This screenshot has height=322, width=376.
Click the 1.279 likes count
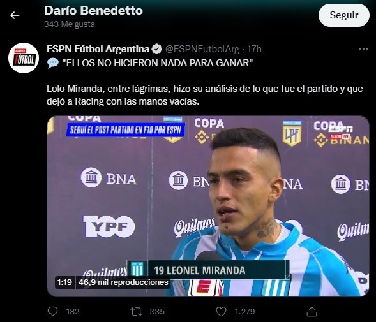pyautogui.click(x=244, y=311)
